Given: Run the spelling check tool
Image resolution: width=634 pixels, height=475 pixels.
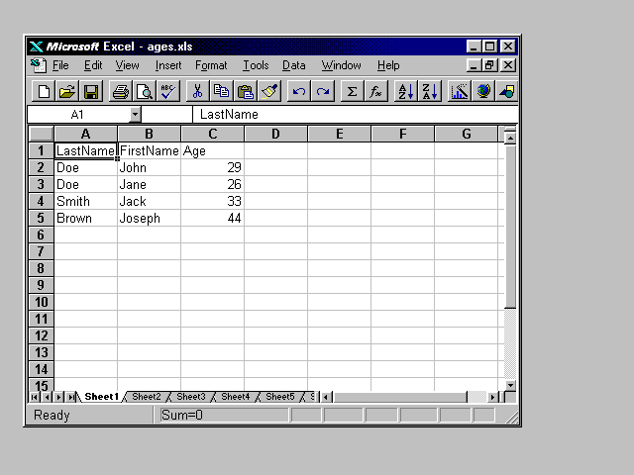Looking at the screenshot, I should 167,92.
